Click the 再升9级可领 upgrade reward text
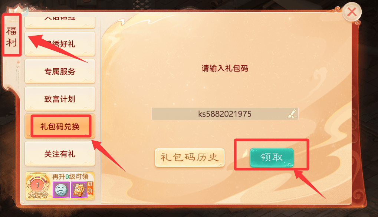The image size is (378, 217). (x=70, y=177)
